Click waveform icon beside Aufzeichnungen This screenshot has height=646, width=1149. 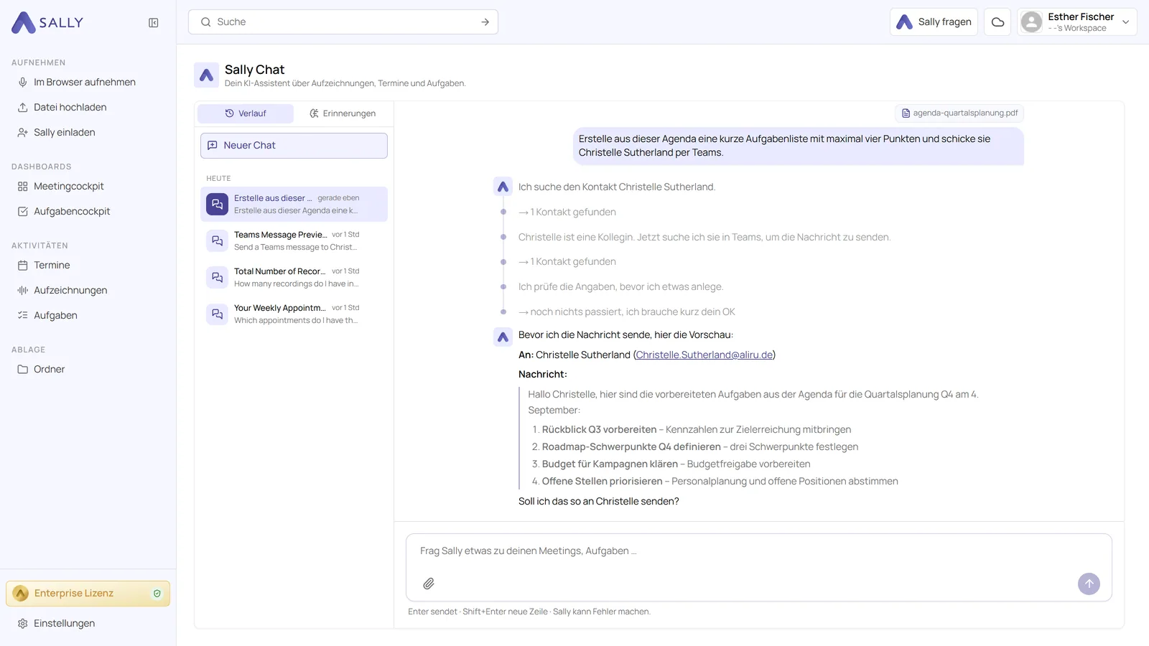pos(23,291)
